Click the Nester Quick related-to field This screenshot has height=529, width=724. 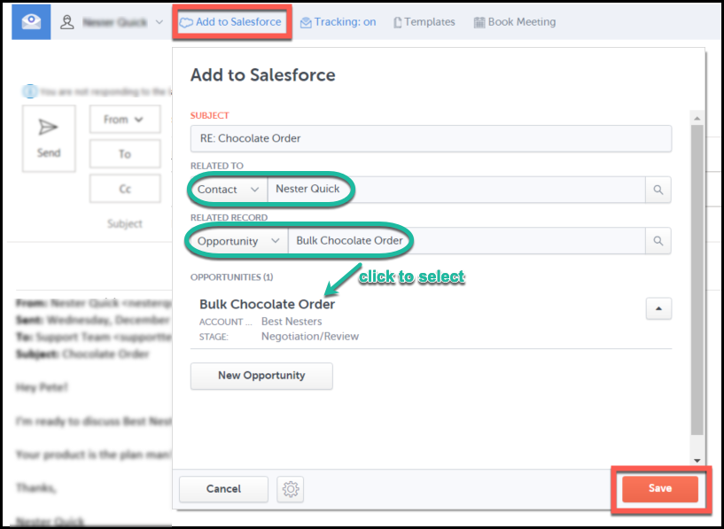[456, 190]
